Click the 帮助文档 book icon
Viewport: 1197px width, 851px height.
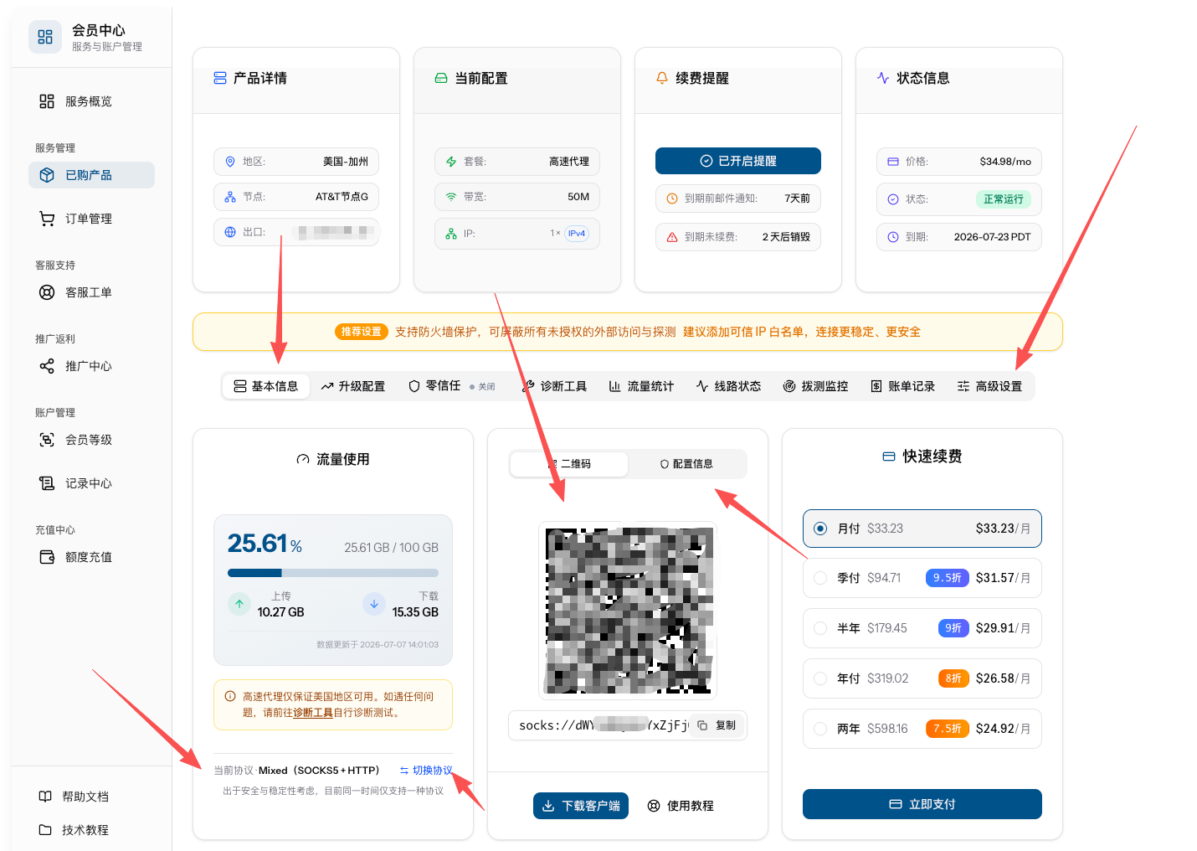[45, 797]
